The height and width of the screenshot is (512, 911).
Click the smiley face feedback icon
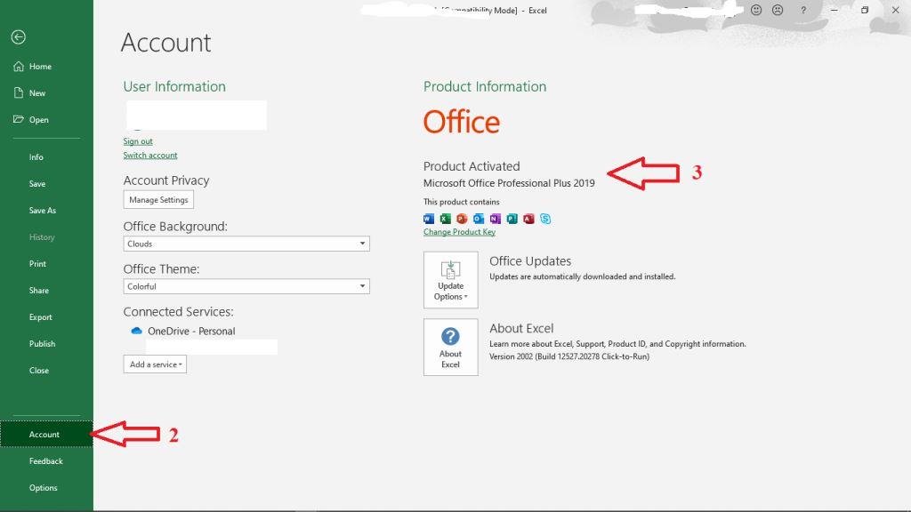point(756,10)
